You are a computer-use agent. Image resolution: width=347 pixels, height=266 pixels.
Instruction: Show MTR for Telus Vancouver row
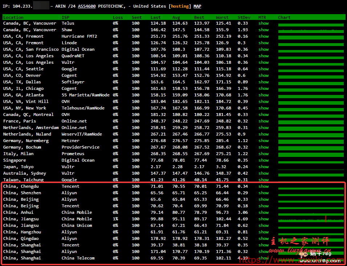point(264,23)
